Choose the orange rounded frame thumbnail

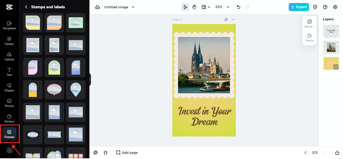tap(54, 23)
